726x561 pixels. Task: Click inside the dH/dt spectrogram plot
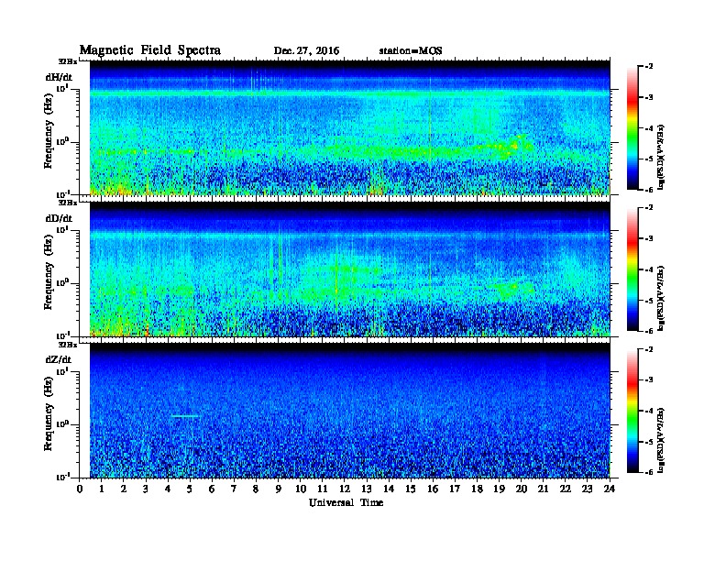pyautogui.click(x=350, y=127)
